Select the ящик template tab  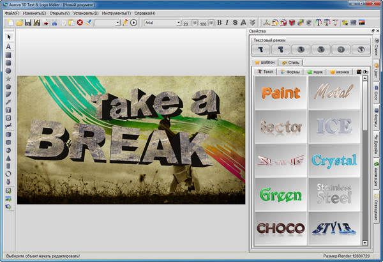point(315,72)
